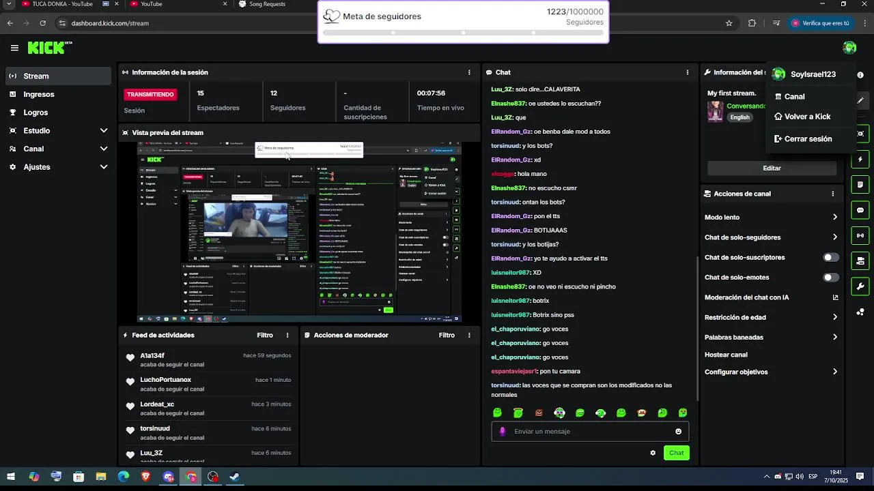Image resolution: width=874 pixels, height=491 pixels.
Task: Click the pencil edit icon in the right rail
Action: tap(860, 100)
